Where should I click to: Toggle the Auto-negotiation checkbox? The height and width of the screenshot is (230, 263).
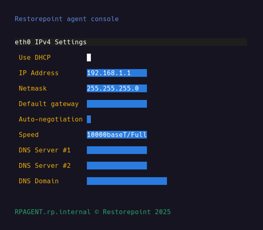pyautogui.click(x=89, y=119)
